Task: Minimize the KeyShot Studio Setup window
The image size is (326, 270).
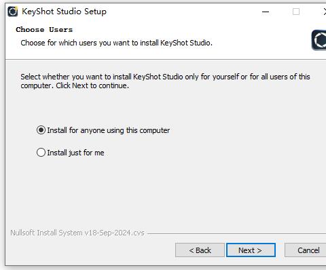Action: pos(266,12)
